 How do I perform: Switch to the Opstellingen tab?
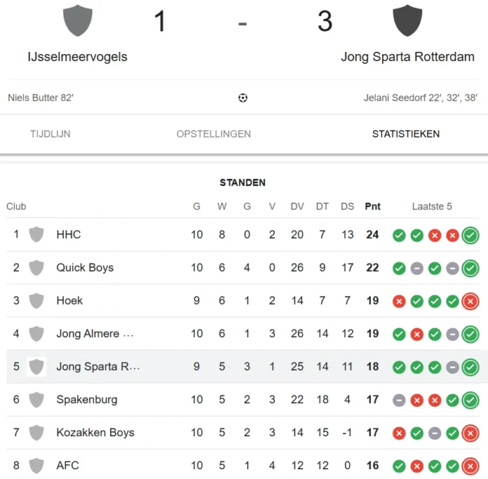pyautogui.click(x=214, y=134)
